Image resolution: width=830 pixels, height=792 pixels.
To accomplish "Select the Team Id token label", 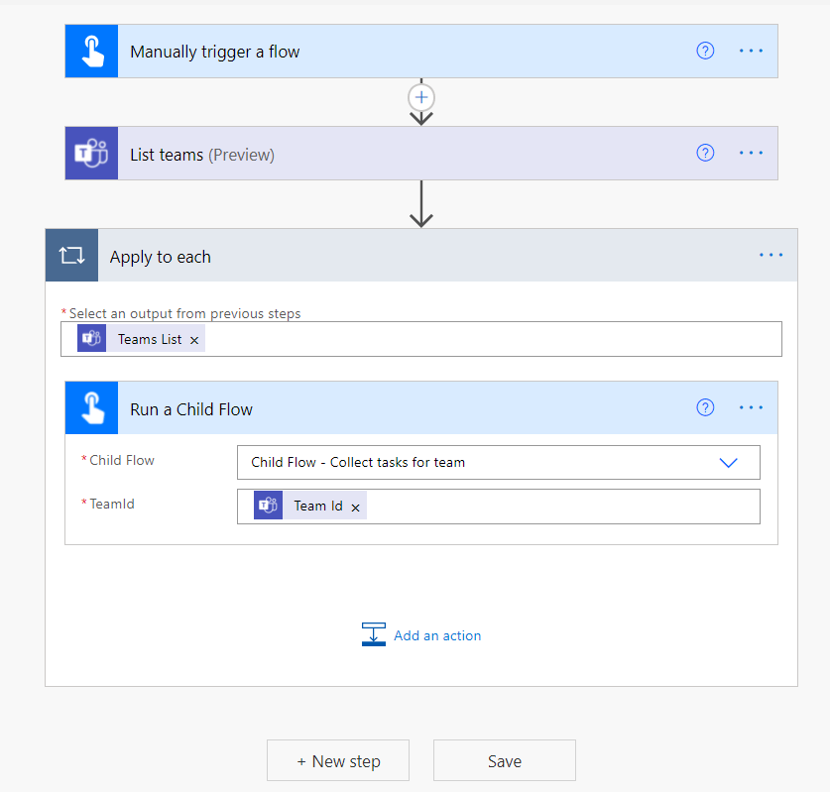I will pos(318,506).
